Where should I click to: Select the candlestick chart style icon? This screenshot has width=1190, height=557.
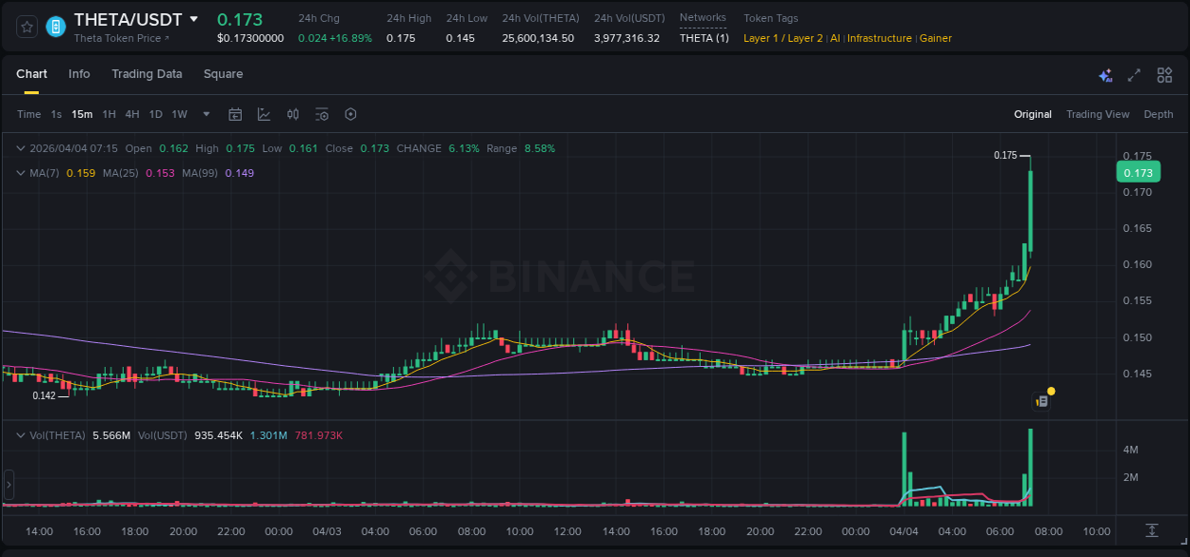292,114
